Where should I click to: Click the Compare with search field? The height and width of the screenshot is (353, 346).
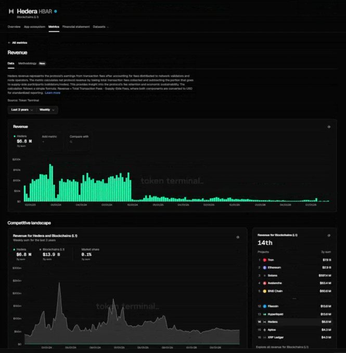click(80, 141)
